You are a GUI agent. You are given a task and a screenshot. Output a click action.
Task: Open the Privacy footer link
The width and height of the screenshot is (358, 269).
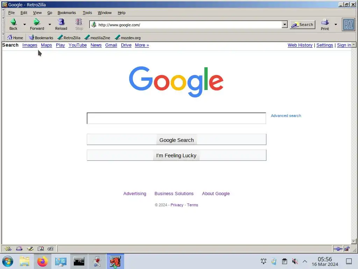click(177, 205)
